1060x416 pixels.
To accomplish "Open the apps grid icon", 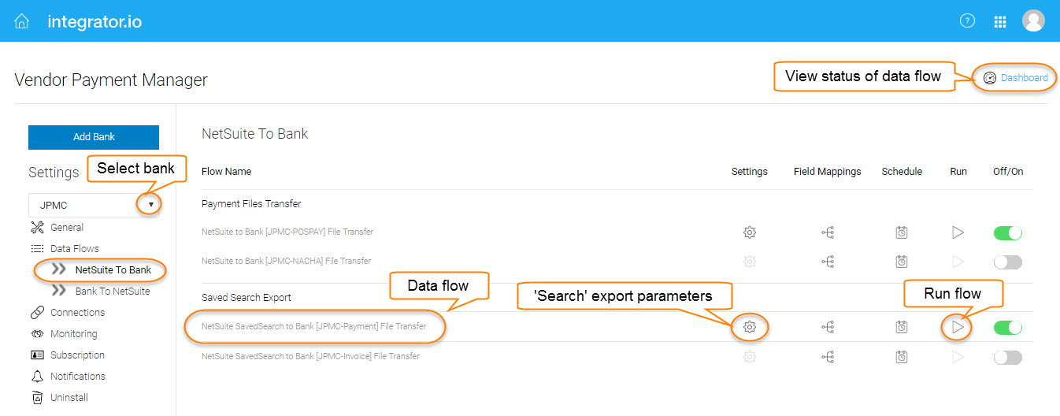I will [1000, 22].
